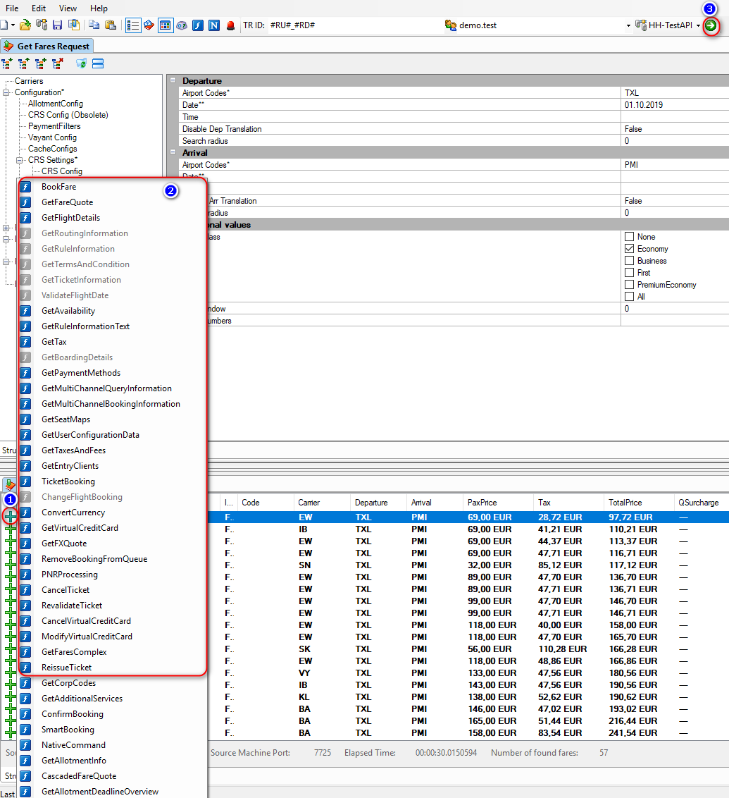Open the HH-TestAPI dropdown arrow

click(697, 25)
